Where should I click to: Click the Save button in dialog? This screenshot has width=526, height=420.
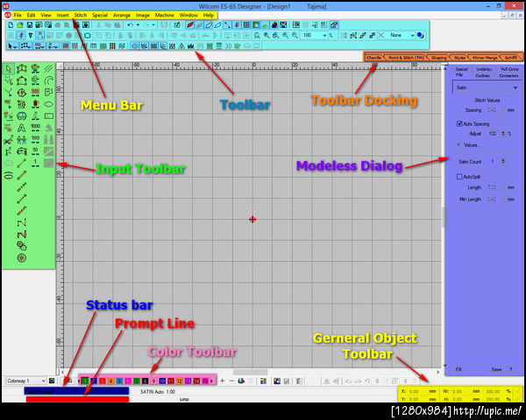(x=496, y=369)
